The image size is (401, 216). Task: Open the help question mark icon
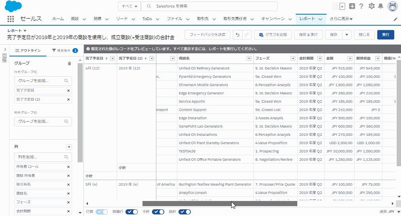click(x=361, y=6)
